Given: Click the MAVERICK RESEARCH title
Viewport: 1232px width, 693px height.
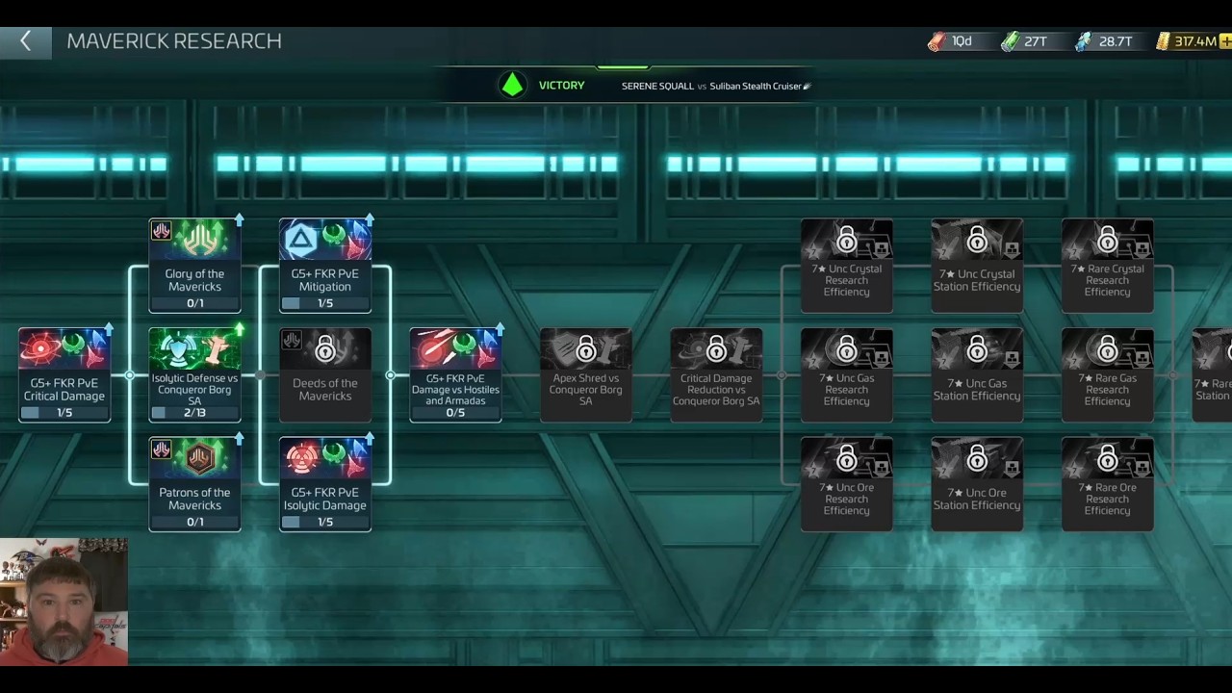Looking at the screenshot, I should click(x=174, y=41).
